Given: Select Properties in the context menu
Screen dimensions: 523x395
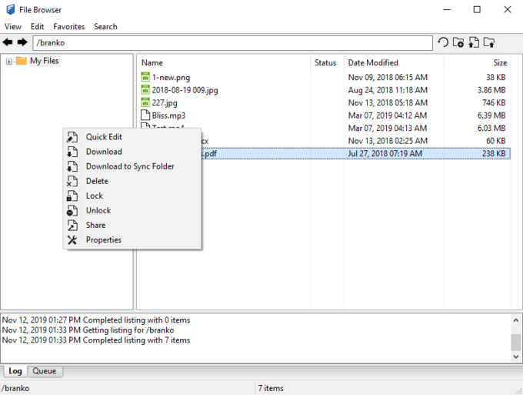Looking at the screenshot, I should tap(104, 239).
